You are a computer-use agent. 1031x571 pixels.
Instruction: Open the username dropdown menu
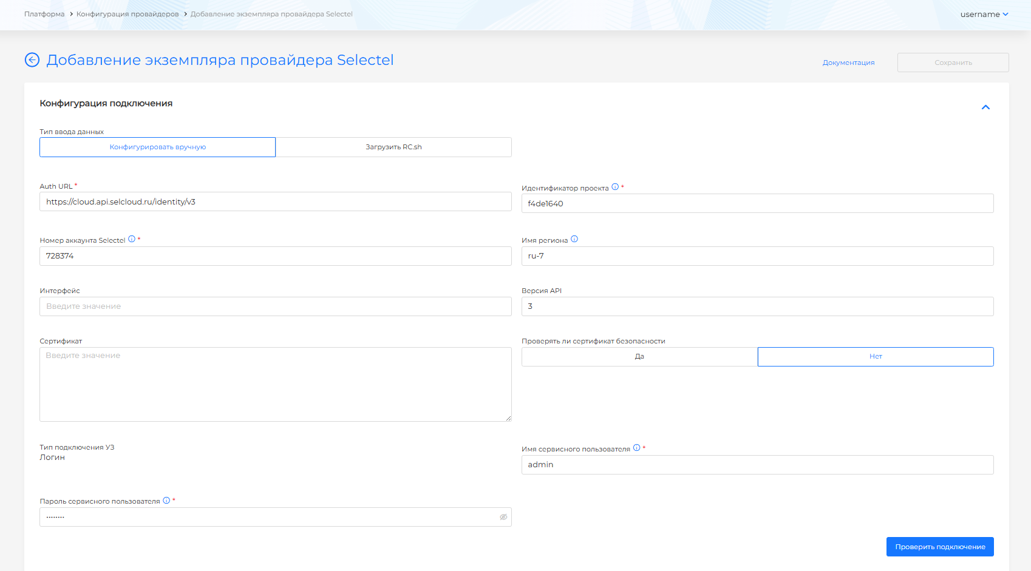(984, 14)
